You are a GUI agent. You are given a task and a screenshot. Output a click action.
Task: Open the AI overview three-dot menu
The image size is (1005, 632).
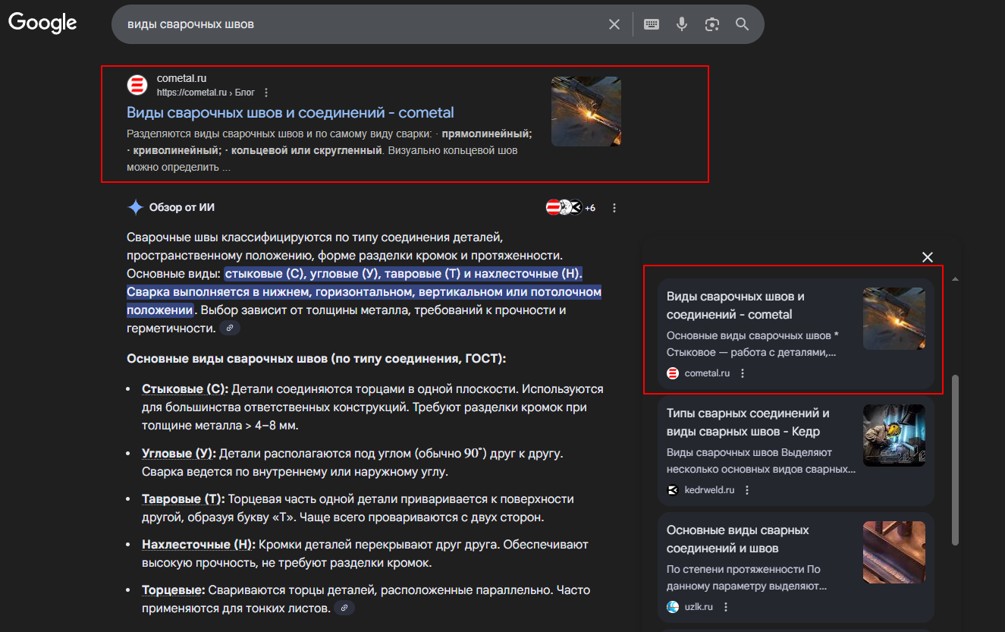pyautogui.click(x=614, y=208)
